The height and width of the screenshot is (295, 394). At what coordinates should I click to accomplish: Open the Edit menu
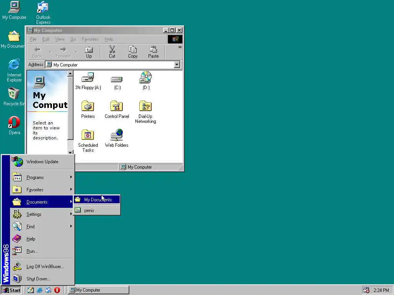pos(46,39)
